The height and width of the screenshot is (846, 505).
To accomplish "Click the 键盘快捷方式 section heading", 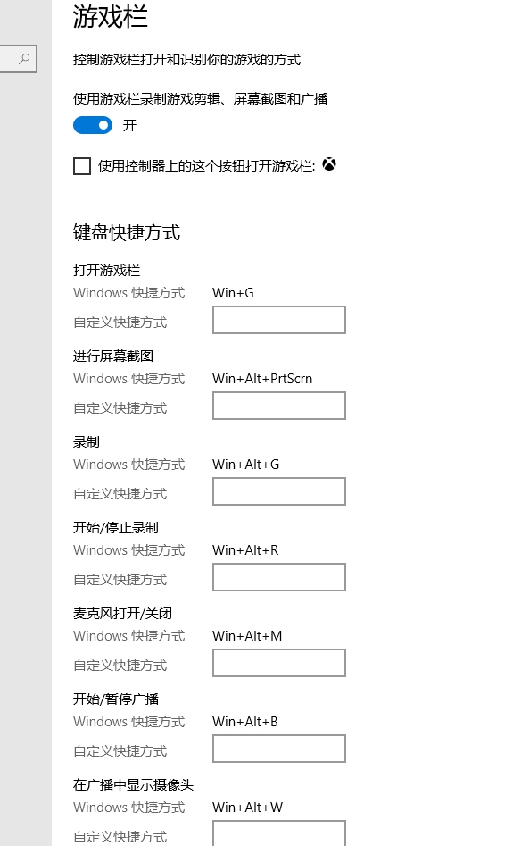I will [127, 232].
